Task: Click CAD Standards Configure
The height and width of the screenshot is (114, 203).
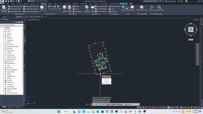Action: pyautogui.click(x=113, y=11)
